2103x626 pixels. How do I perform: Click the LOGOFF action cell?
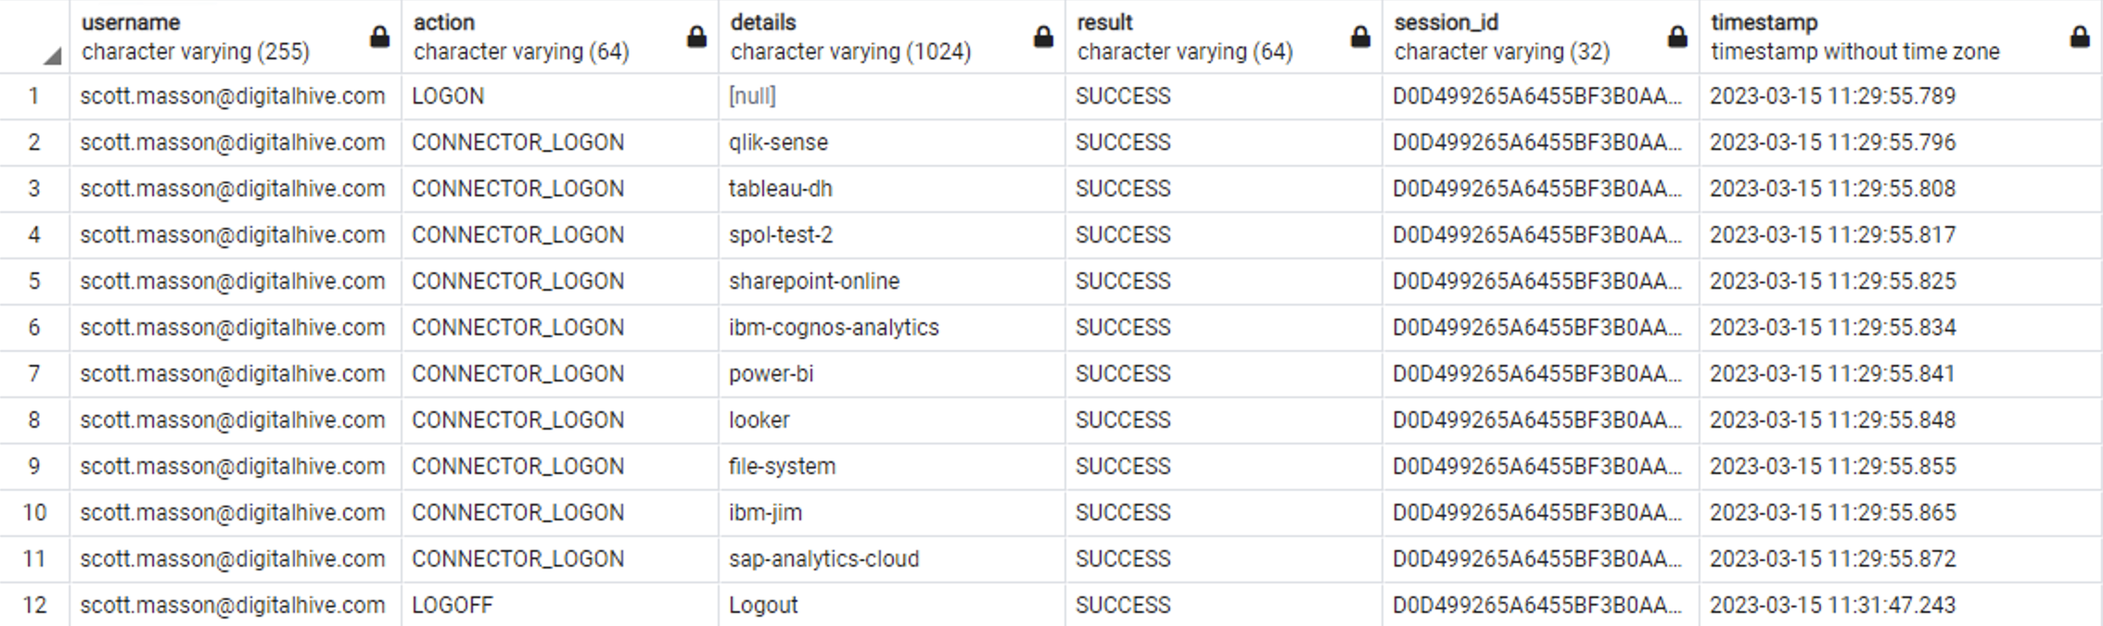click(x=560, y=605)
